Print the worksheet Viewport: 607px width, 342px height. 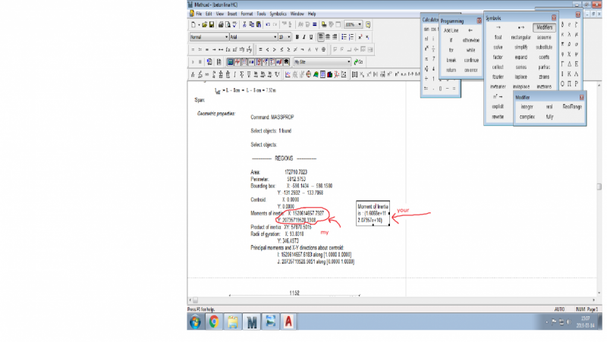(x=221, y=24)
